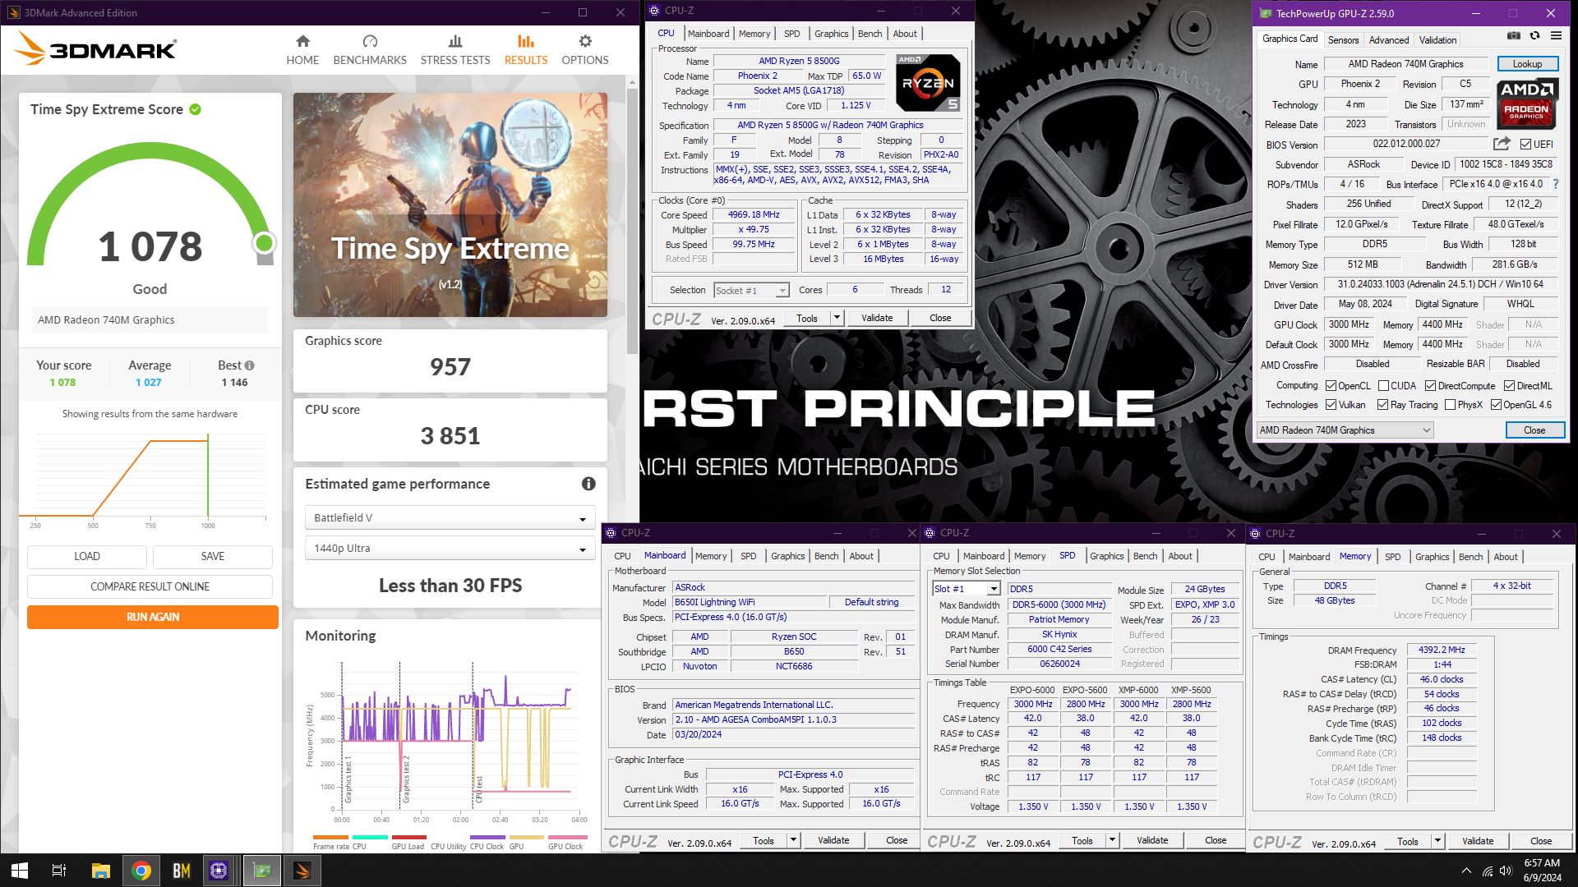This screenshot has width=1578, height=887.
Task: Switch to Validation tab in GPU-Z
Action: point(1437,39)
